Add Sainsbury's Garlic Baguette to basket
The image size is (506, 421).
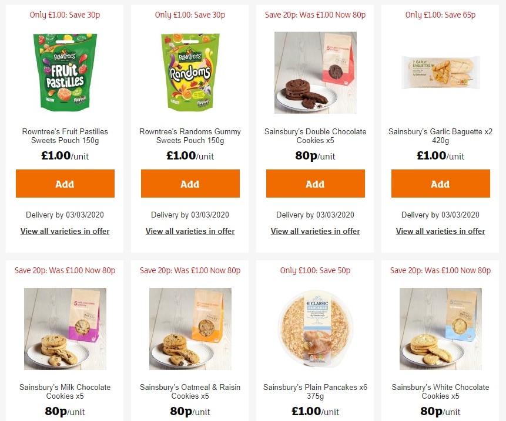click(440, 184)
